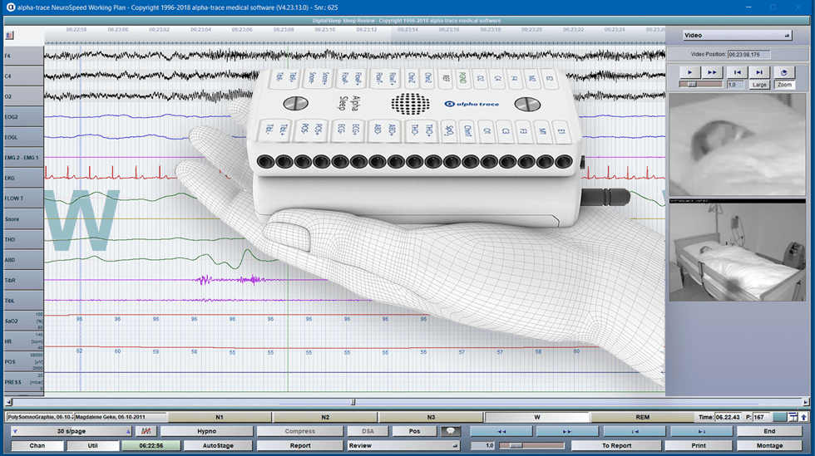Viewport: 815px width, 456px height.
Task: Open the Chan channel settings
Action: 37,445
